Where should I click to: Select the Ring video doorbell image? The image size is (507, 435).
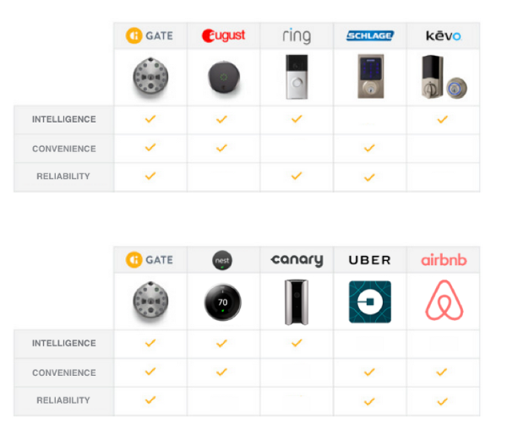[x=296, y=78]
